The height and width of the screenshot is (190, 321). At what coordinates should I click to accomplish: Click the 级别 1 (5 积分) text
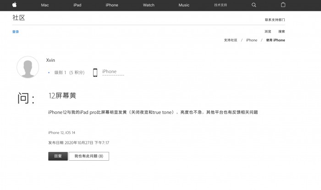point(69,72)
